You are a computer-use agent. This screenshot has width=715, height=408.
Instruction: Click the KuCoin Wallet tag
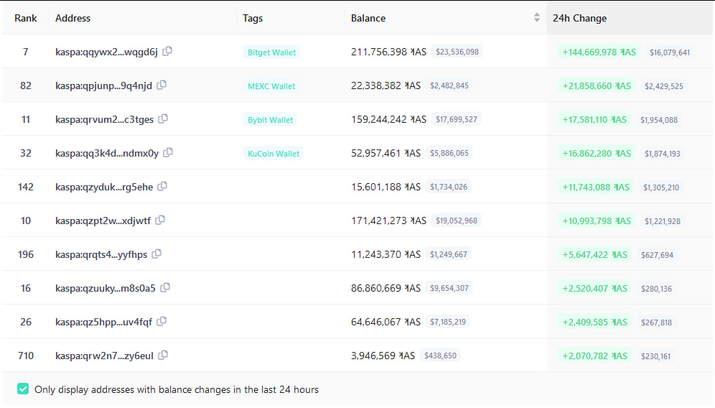[274, 154]
